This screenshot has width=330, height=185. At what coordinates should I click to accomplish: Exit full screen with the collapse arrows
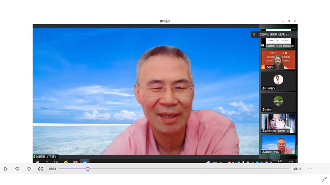324,179
